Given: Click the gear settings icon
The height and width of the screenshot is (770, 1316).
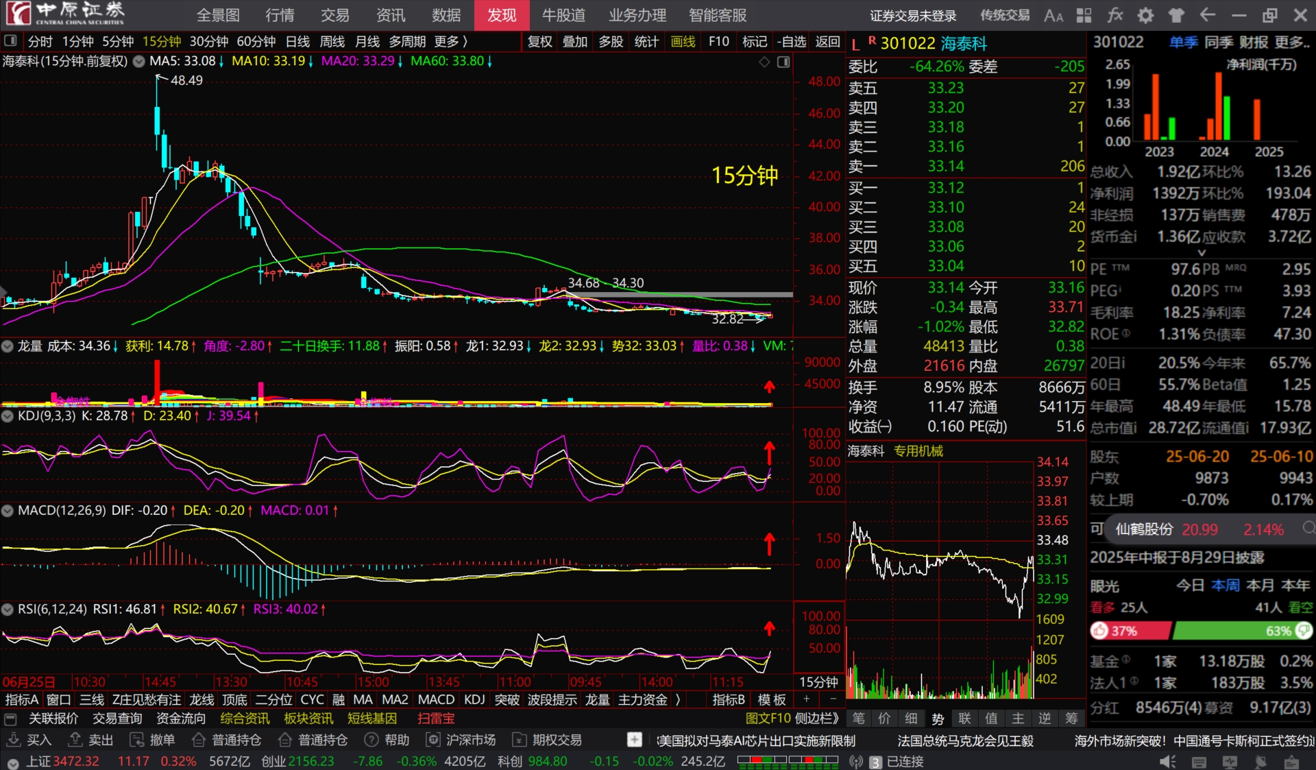Looking at the screenshot, I should click(x=1145, y=15).
